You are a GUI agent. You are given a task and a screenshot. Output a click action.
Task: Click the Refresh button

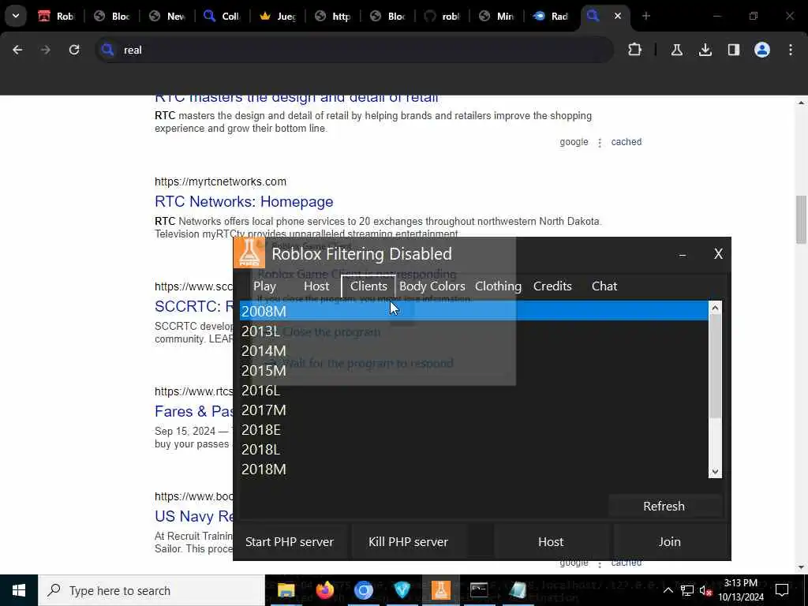664,506
